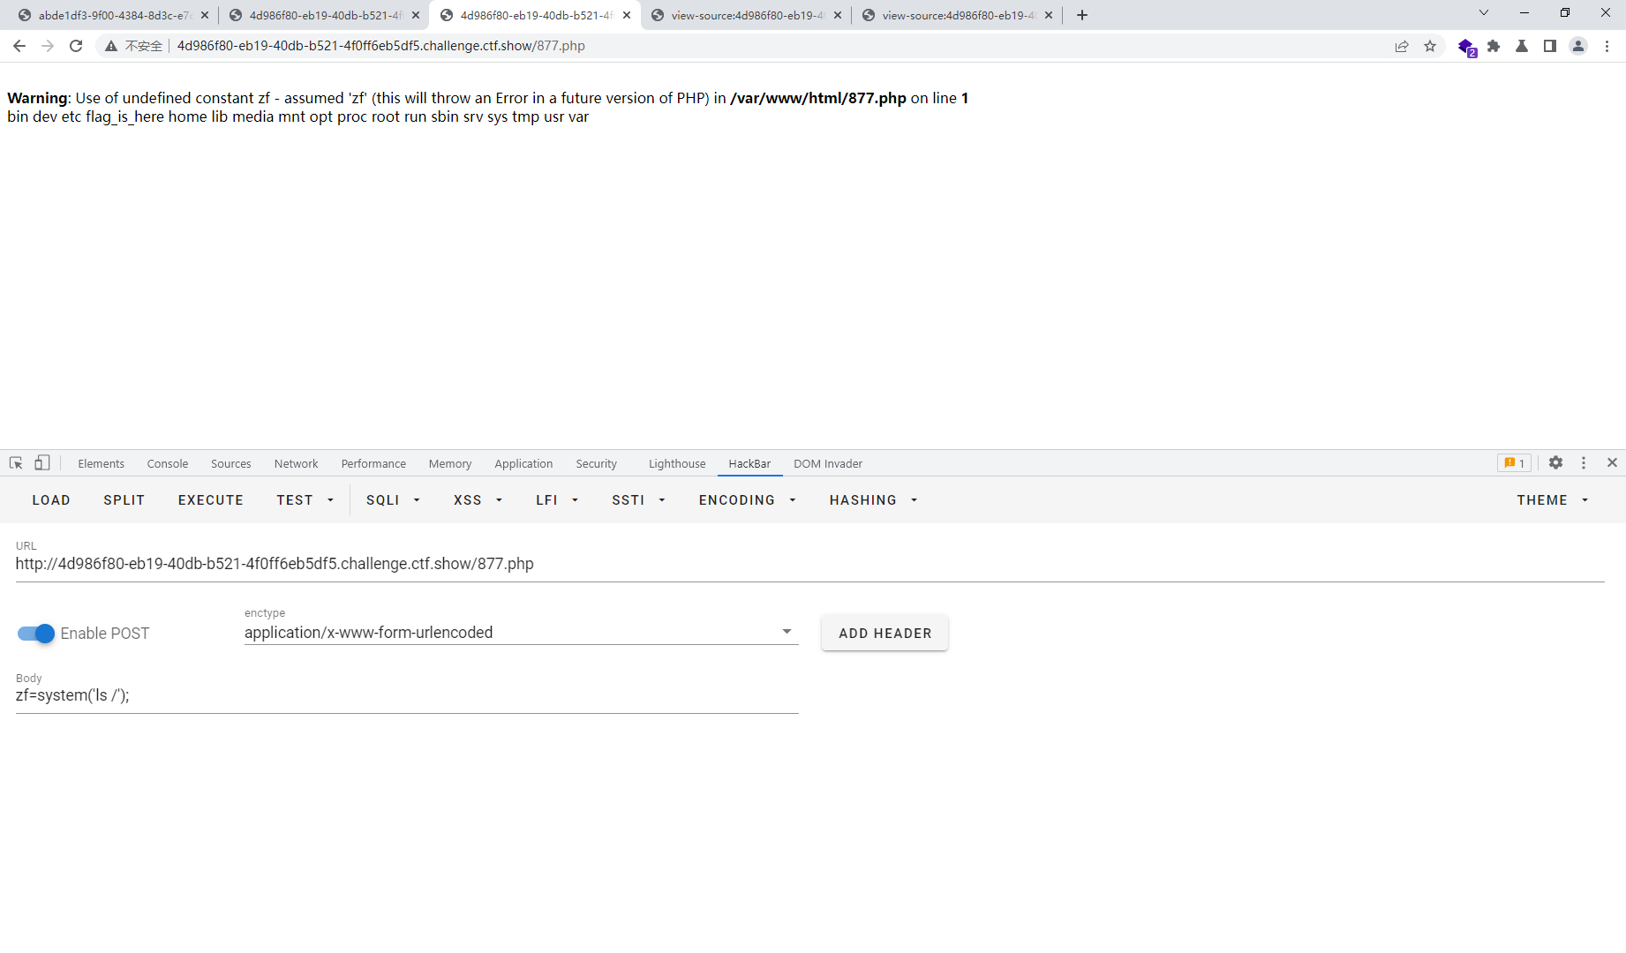
Task: Expand the SQLI dropdown menu
Action: coord(393,500)
